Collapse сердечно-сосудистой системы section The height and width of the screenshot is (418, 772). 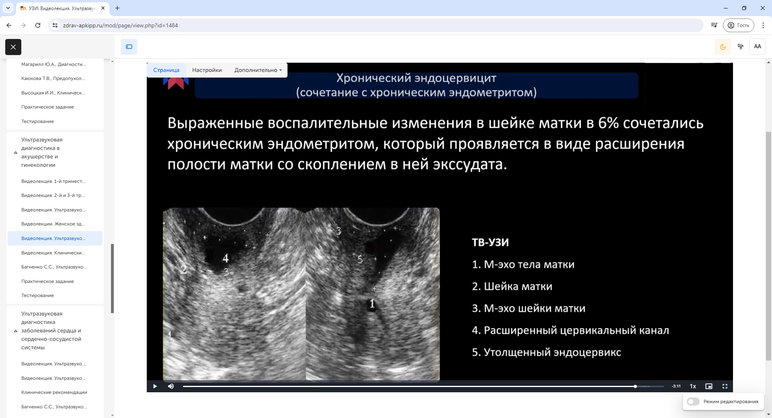point(16,331)
